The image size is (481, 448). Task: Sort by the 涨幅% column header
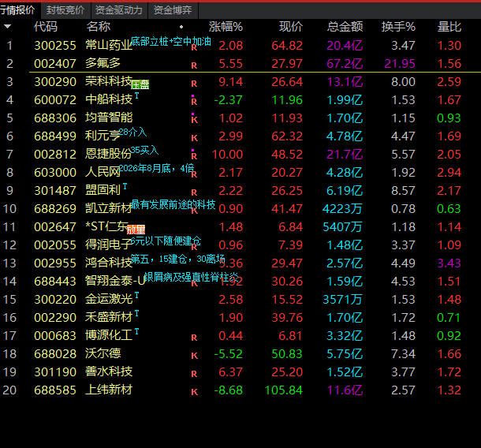(226, 27)
